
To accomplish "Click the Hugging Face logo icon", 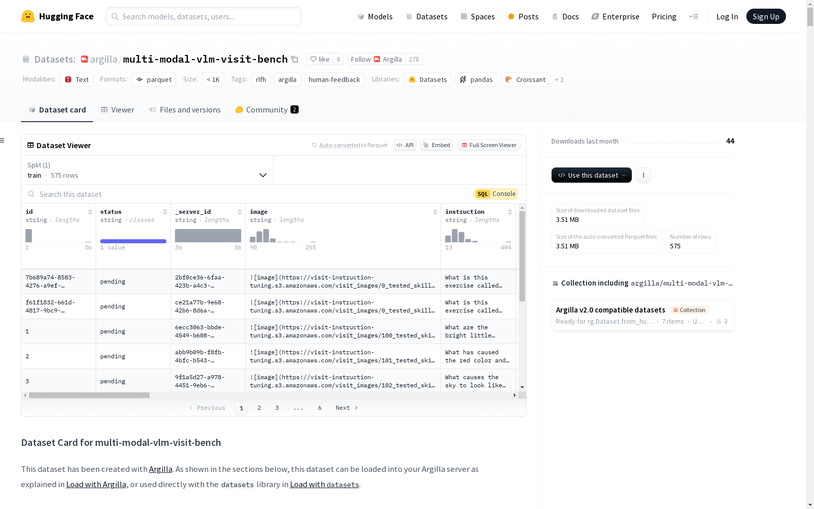I will point(28,16).
